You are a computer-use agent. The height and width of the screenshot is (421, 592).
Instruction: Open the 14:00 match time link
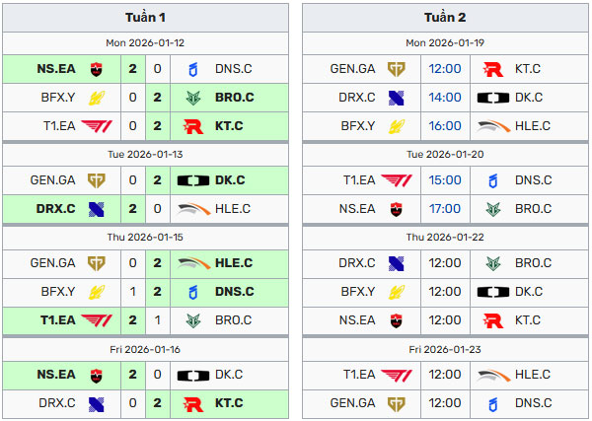[x=445, y=98]
